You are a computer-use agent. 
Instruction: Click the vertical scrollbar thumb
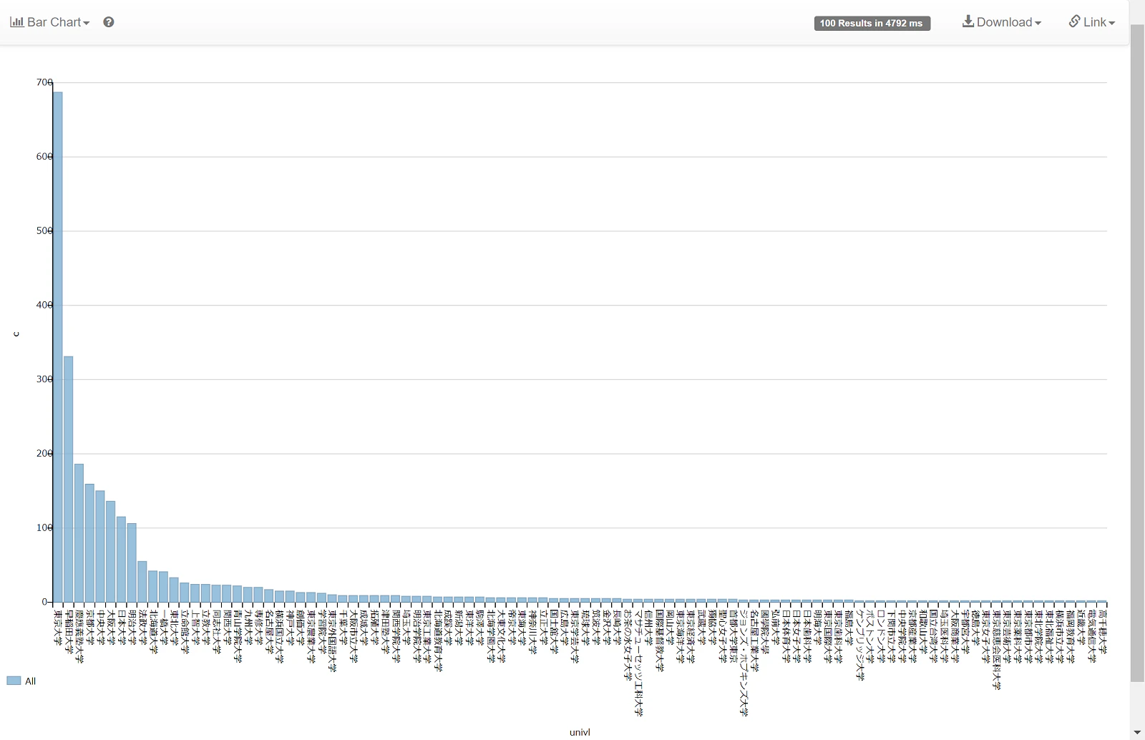(x=1137, y=353)
